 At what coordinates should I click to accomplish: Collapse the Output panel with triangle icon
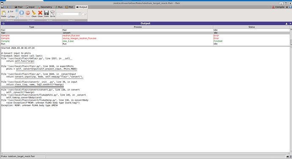coord(286,23)
